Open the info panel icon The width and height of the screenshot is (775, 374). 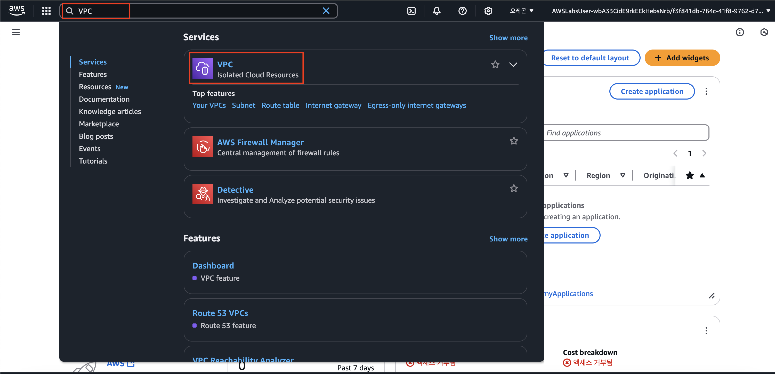click(x=739, y=32)
